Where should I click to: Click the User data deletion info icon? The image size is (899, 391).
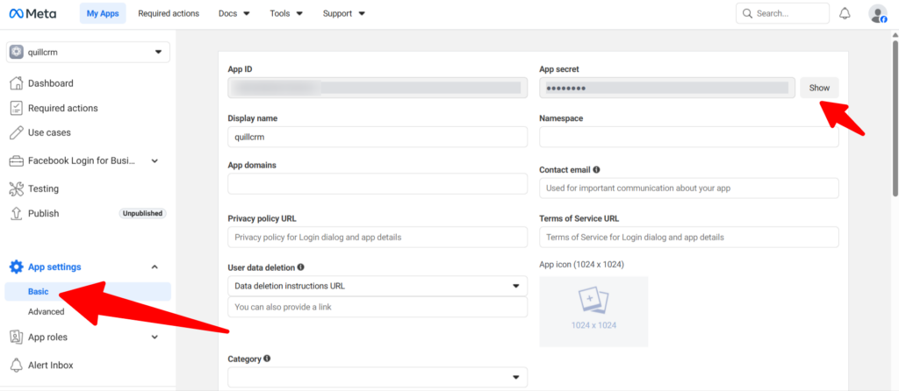pos(301,267)
